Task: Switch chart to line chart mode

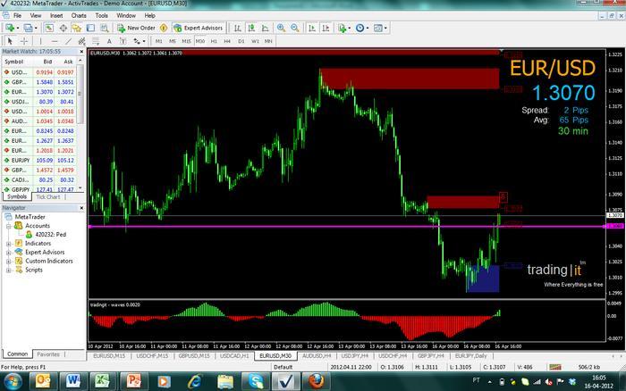Action: pyautogui.click(x=265, y=28)
